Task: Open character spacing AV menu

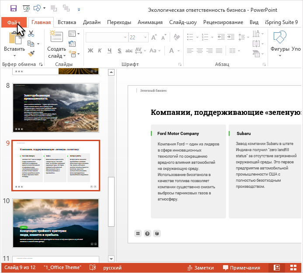Action: pyautogui.click(x=140, y=51)
